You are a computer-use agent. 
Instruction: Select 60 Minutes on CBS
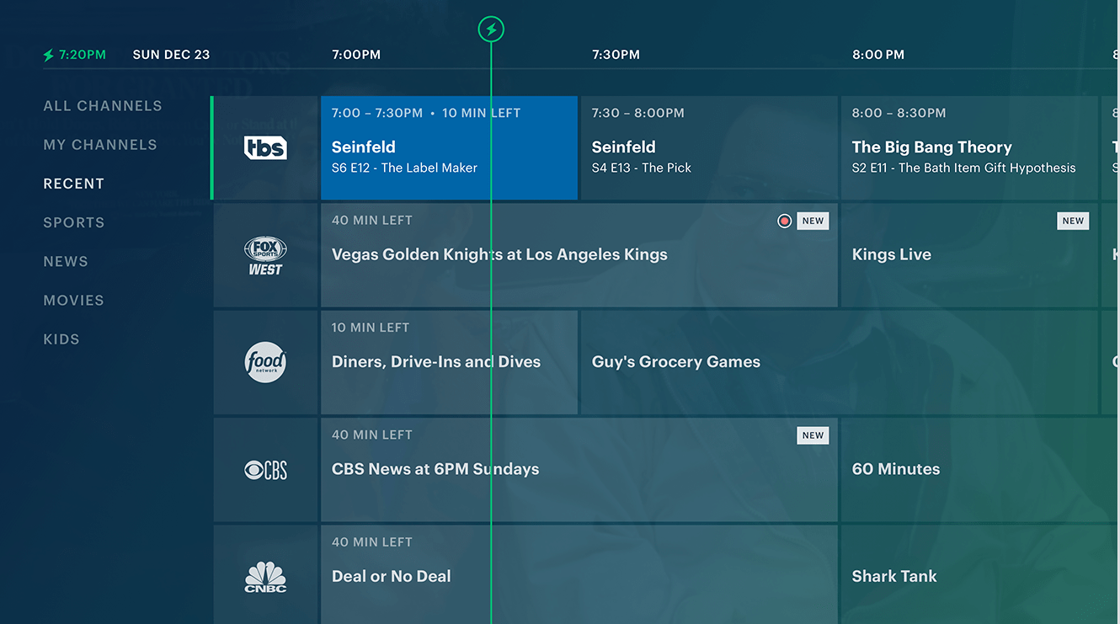tap(980, 470)
